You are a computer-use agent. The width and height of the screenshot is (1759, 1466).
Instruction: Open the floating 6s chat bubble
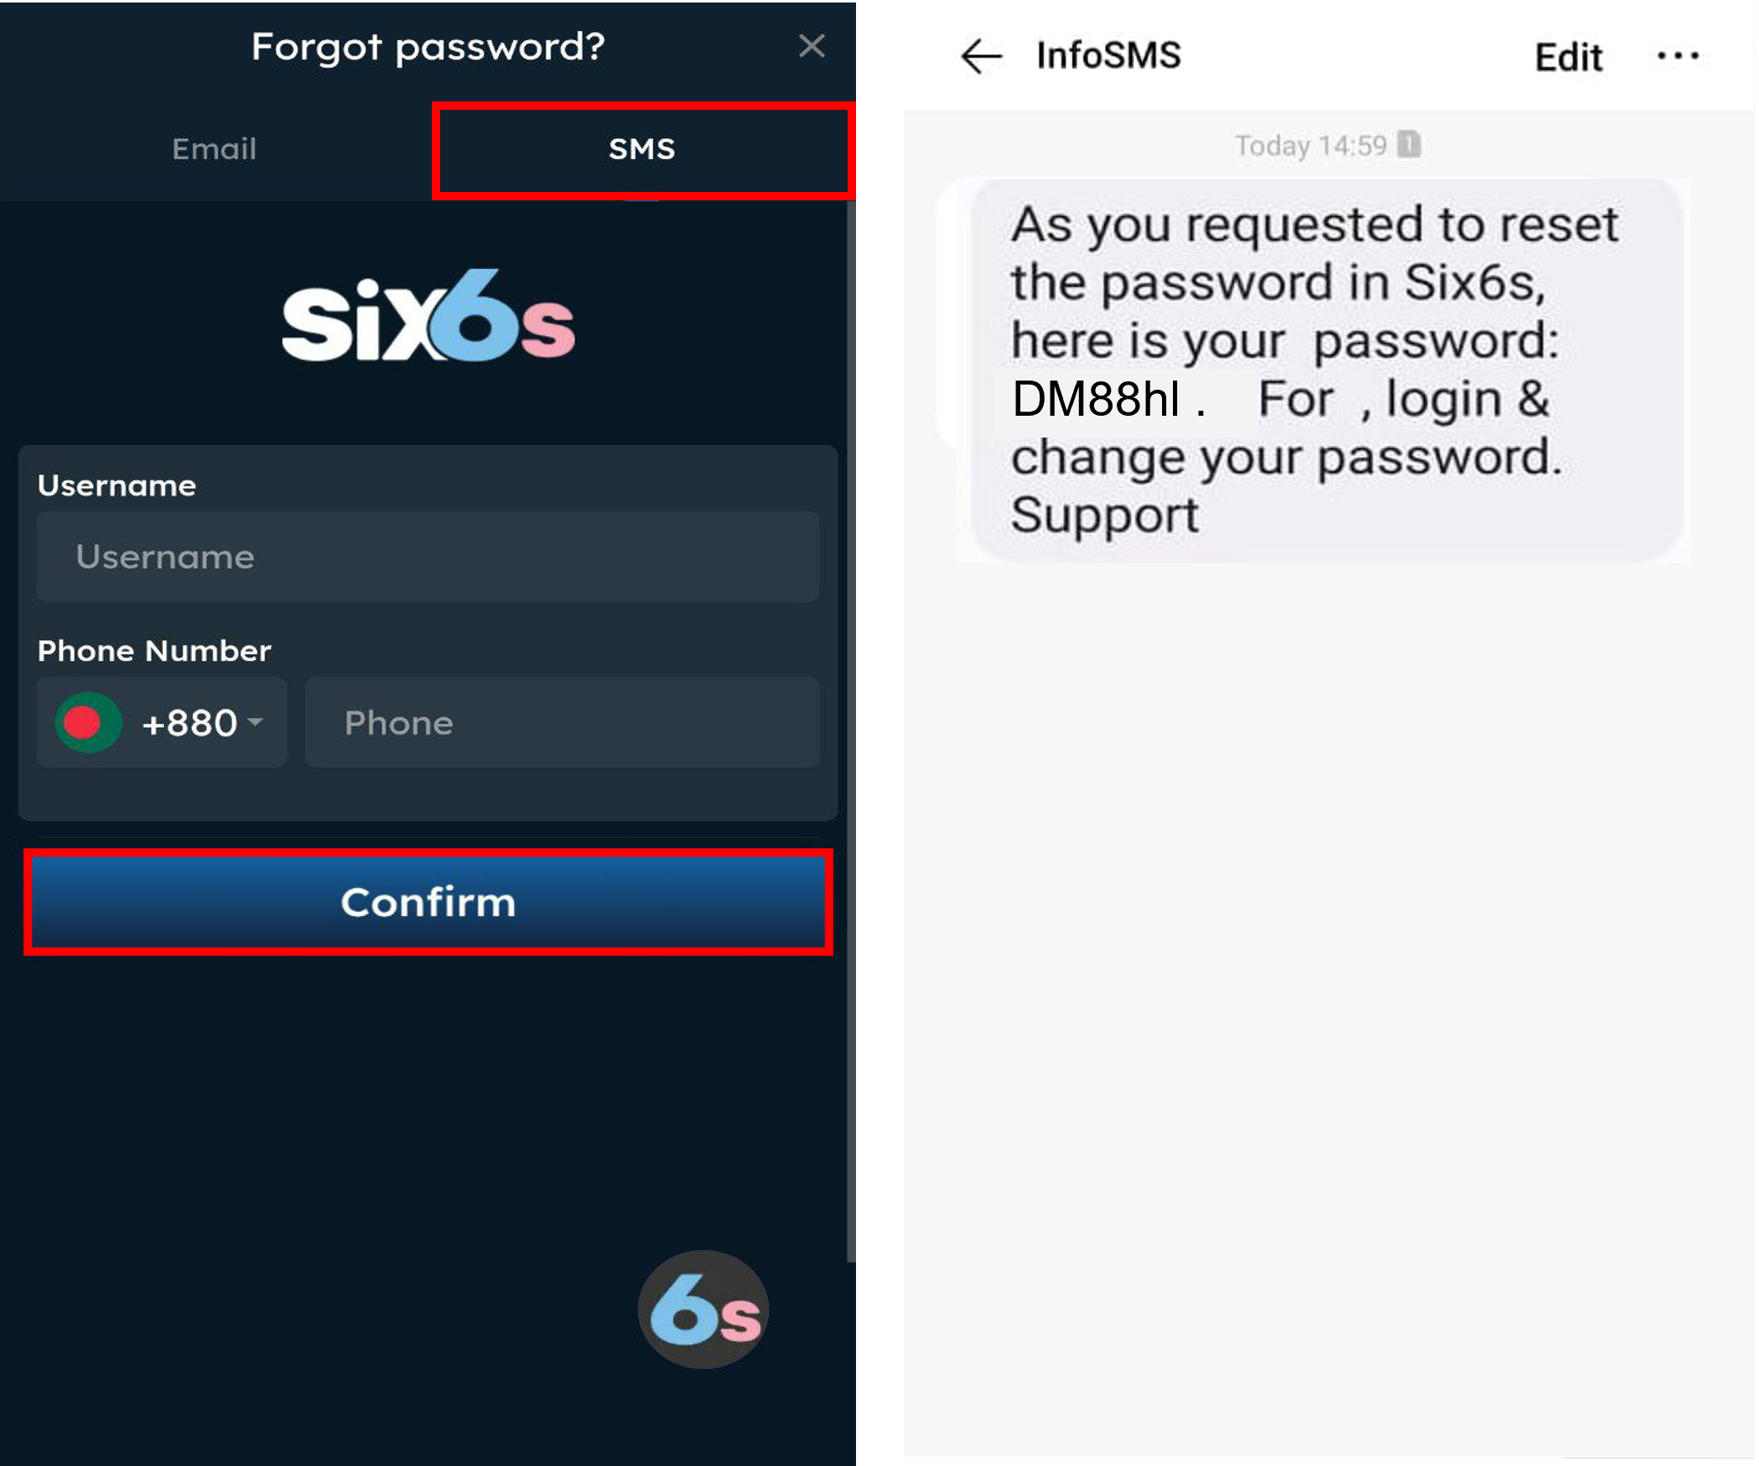pyautogui.click(x=703, y=1310)
